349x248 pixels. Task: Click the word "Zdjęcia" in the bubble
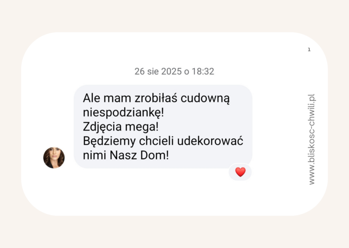click(102, 127)
